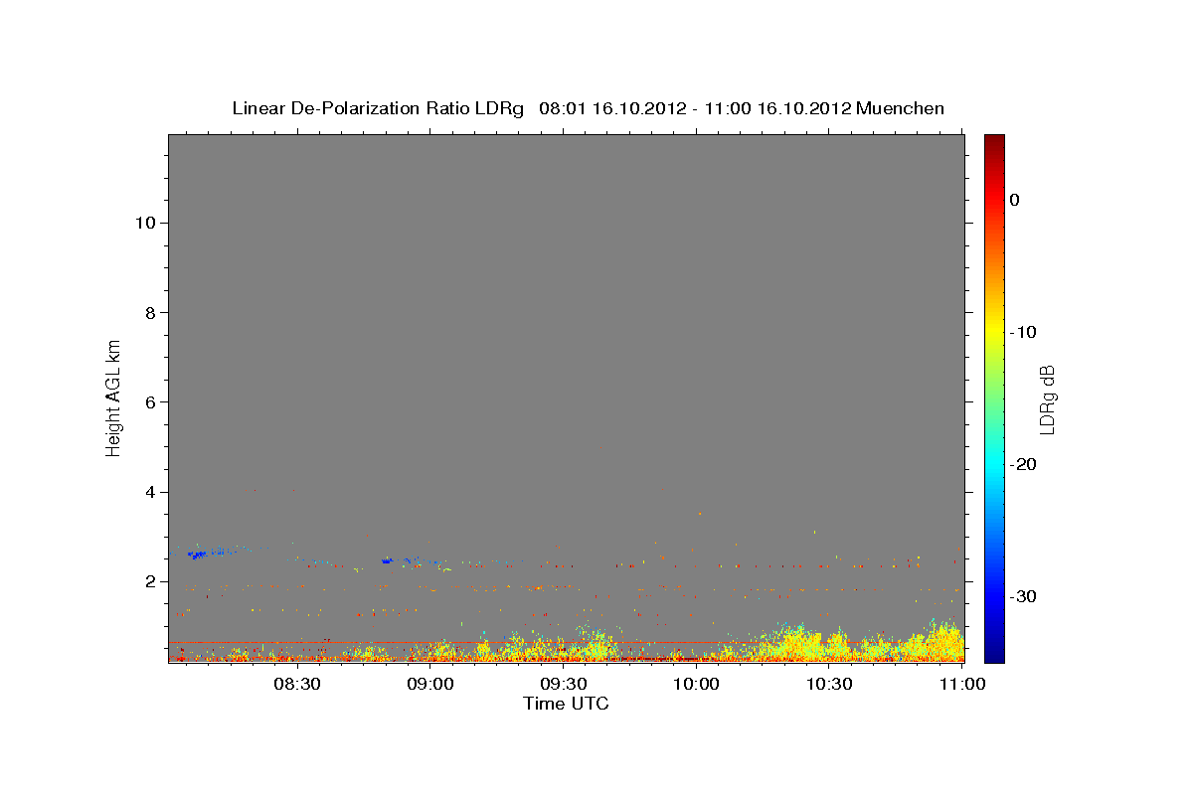
Task: Click the '10:00' time tick label
Action: 696,684
